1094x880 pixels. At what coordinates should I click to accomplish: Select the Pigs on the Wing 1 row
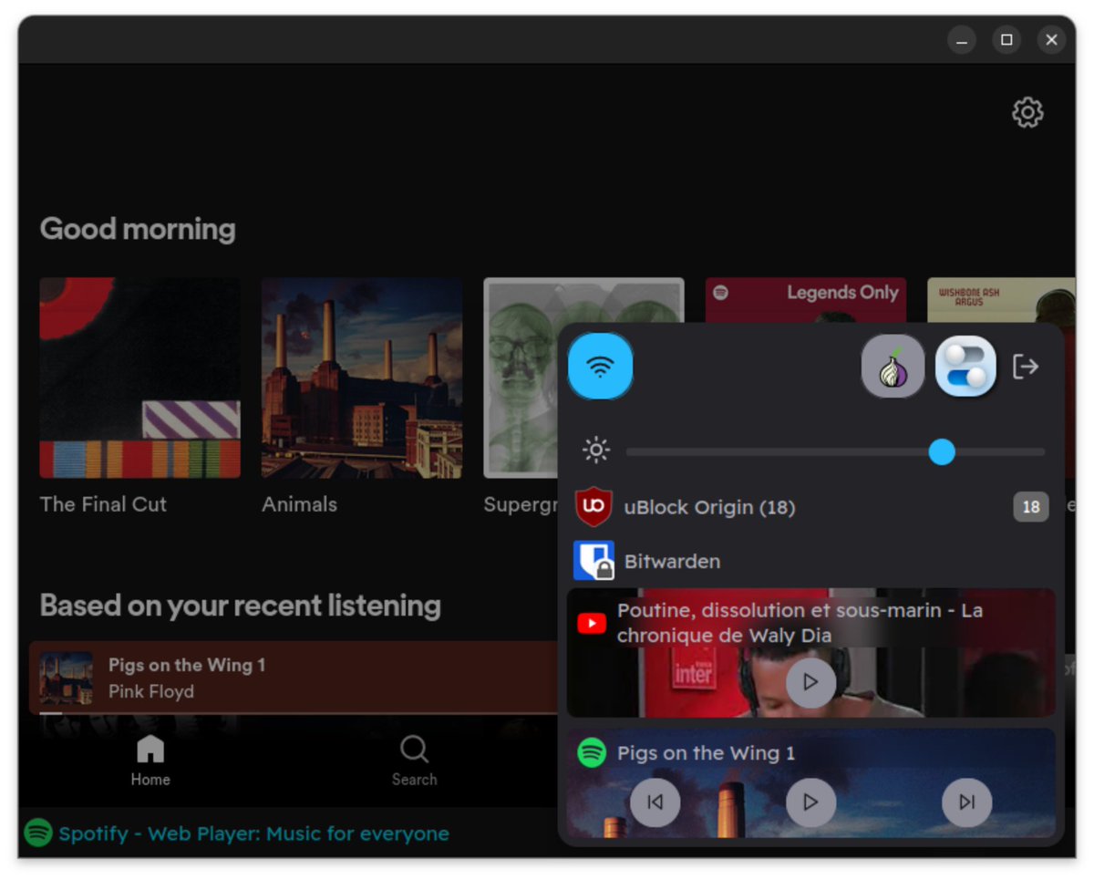click(x=294, y=678)
